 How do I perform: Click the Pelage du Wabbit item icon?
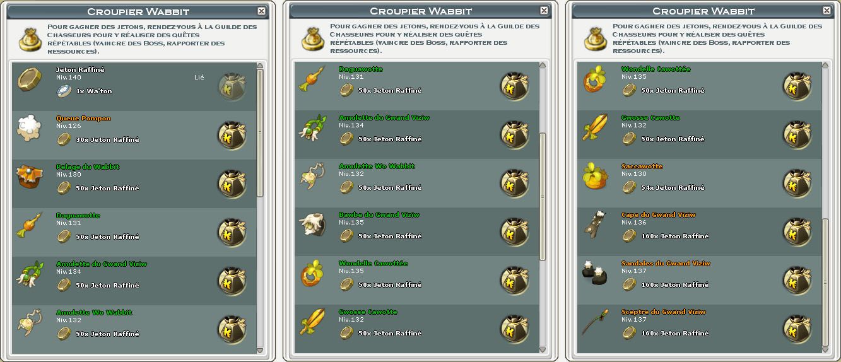(29, 177)
